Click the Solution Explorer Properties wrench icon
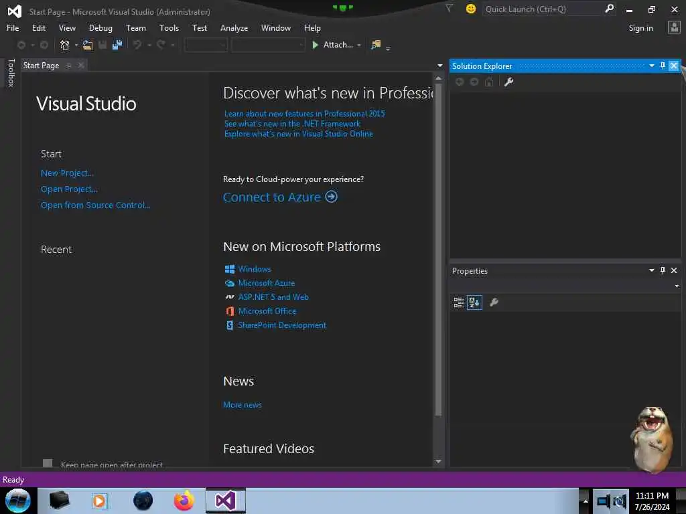Screen dimensions: 686x514 pos(508,82)
